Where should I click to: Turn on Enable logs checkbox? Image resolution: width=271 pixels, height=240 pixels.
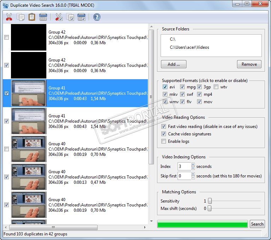click(163, 141)
